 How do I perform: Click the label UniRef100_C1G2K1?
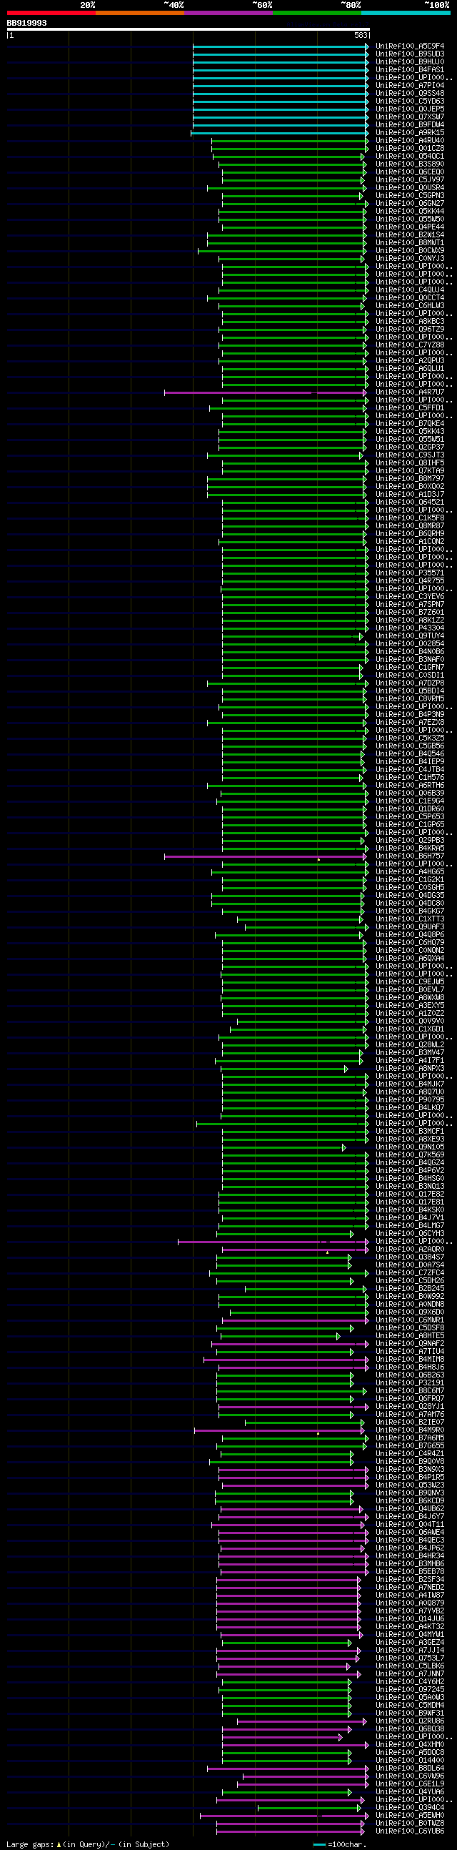pyautogui.click(x=410, y=880)
